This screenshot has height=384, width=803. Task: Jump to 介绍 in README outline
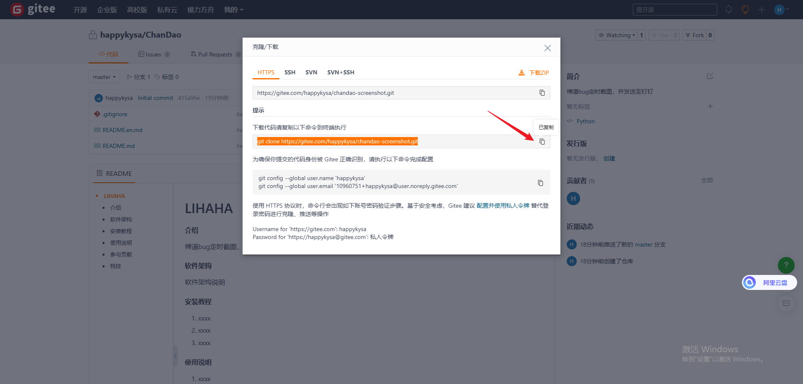pos(115,208)
